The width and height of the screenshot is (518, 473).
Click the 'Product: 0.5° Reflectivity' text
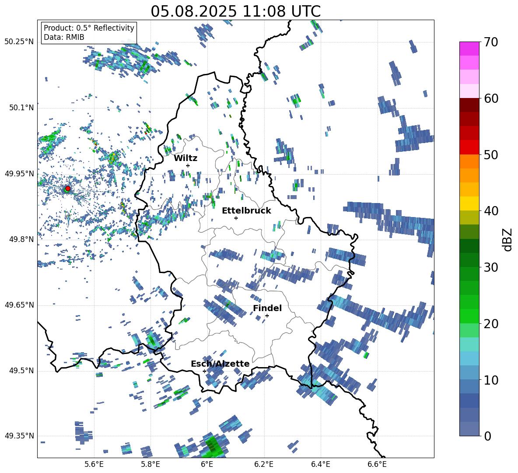pyautogui.click(x=89, y=28)
